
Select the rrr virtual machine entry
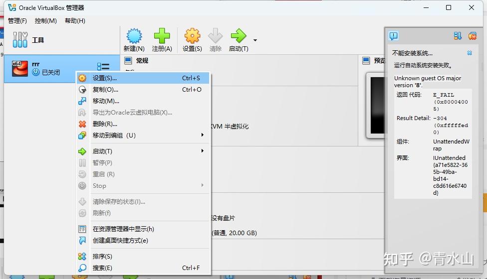pos(62,69)
